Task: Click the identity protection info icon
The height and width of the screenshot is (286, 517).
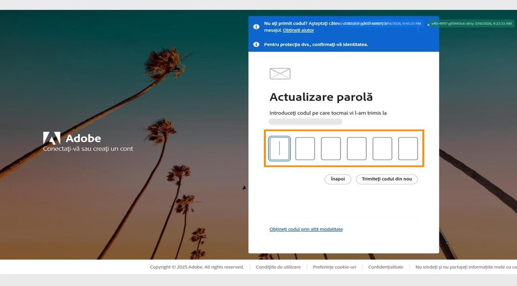Action: 256,44
